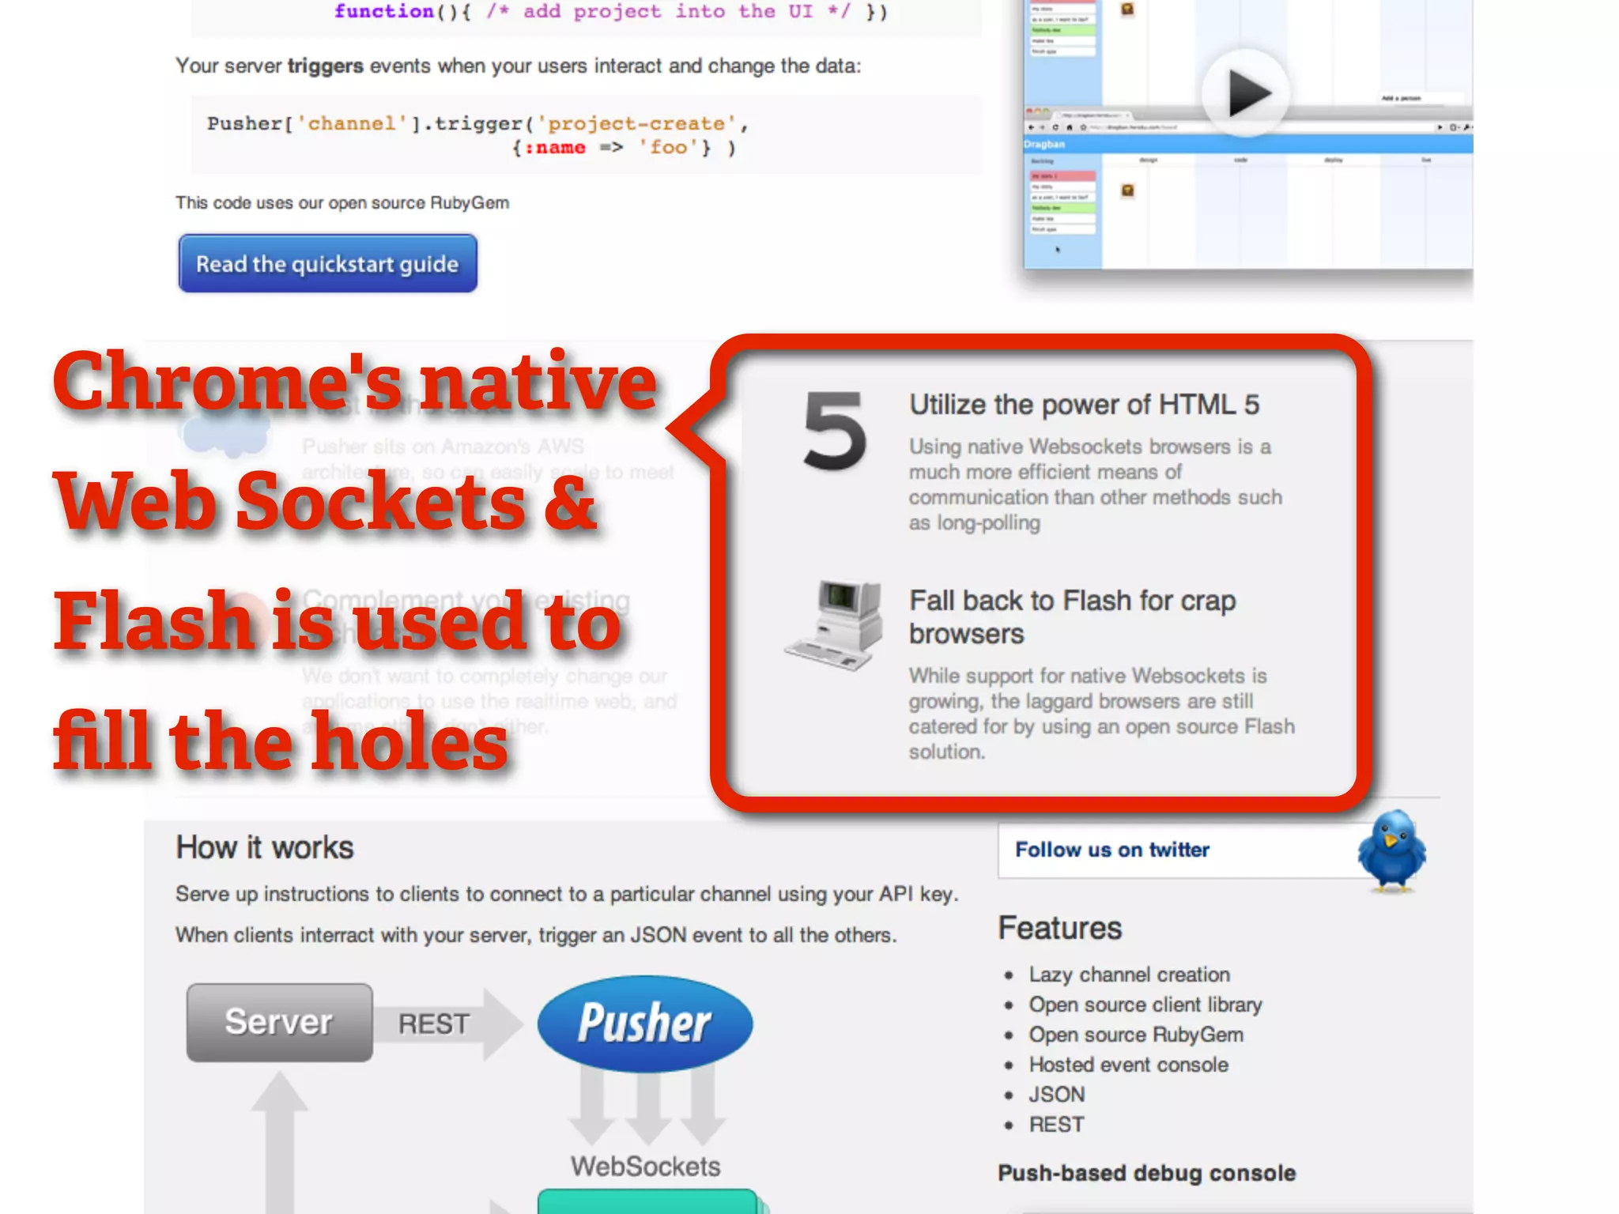Viewport: 1619px width, 1214px height.
Task: Click the REST feature list item
Action: 1056,1125
